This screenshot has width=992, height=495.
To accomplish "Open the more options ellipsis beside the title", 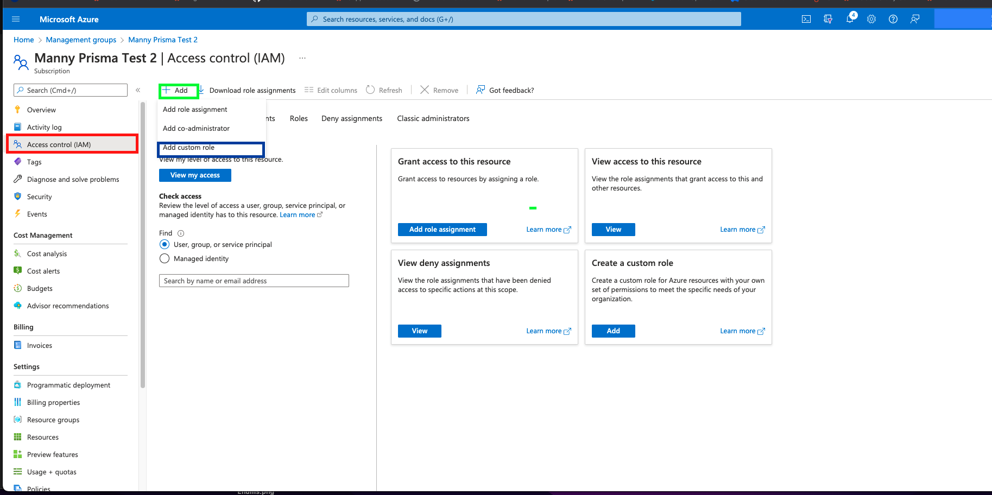I will tap(302, 58).
